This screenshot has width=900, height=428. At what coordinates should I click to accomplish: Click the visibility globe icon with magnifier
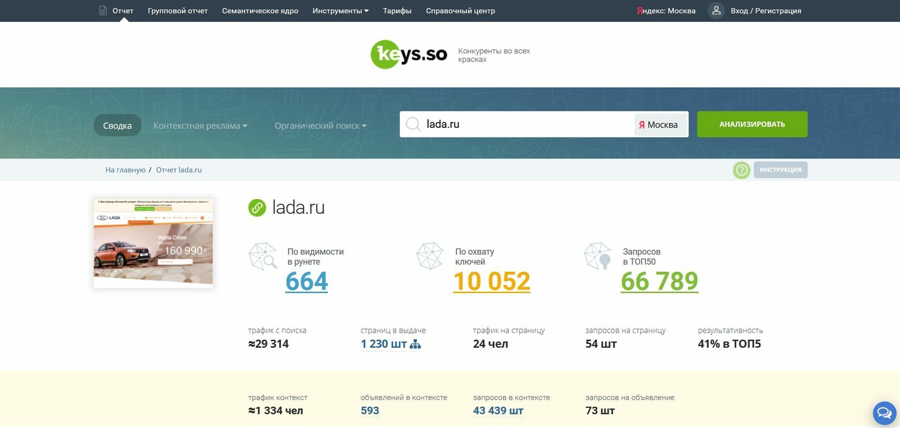tap(262, 256)
